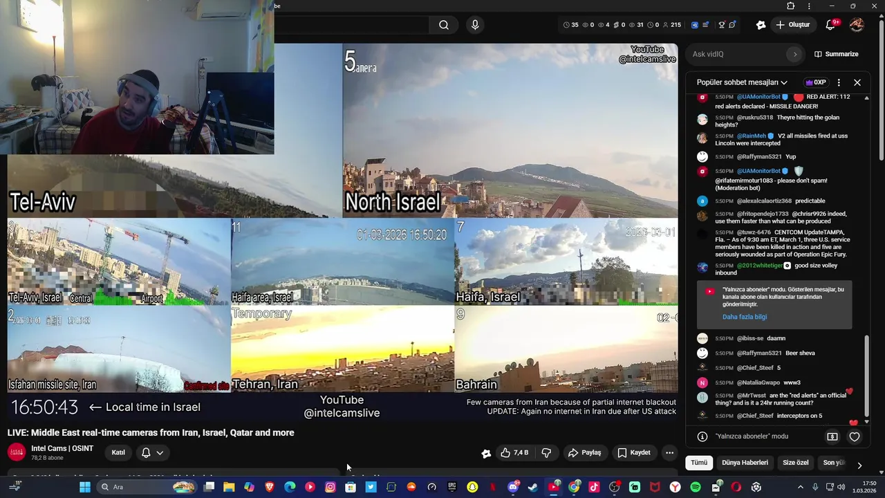Select the Tümü chip

tap(700, 463)
